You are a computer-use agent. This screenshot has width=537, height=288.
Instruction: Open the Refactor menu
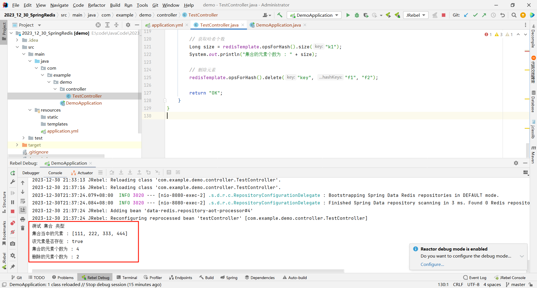(x=96, y=5)
